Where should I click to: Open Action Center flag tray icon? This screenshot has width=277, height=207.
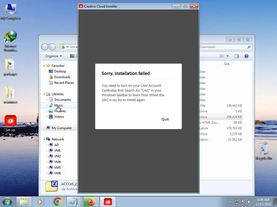point(243,202)
